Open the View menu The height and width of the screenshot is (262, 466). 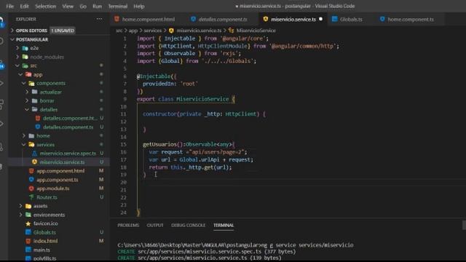(68, 7)
